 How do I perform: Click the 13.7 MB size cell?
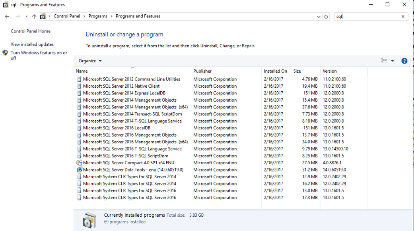[310, 135]
